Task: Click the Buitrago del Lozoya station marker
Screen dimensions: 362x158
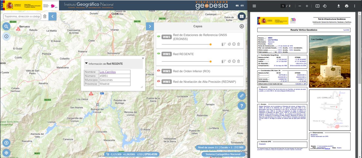Action: [x=97, y=104]
